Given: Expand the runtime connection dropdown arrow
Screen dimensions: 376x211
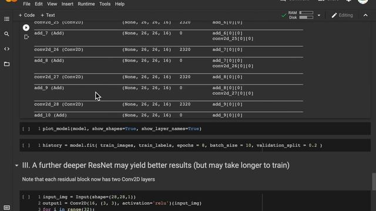Looking at the screenshot, I should coord(319,15).
